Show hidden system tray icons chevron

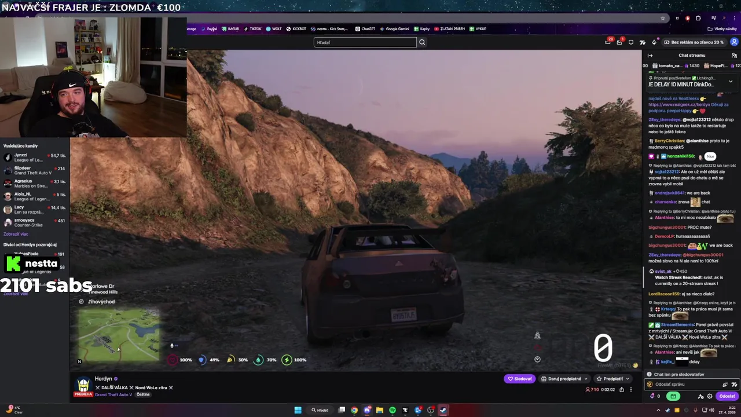point(658,410)
